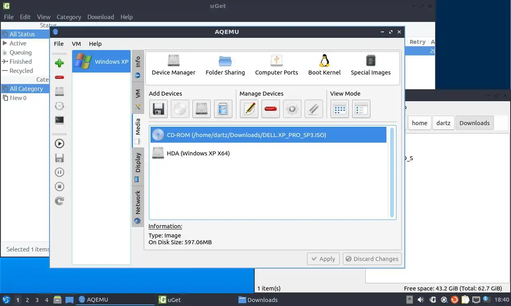Click the dartz path button in file manager
Image resolution: width=511 pixels, height=306 pixels.
click(443, 123)
